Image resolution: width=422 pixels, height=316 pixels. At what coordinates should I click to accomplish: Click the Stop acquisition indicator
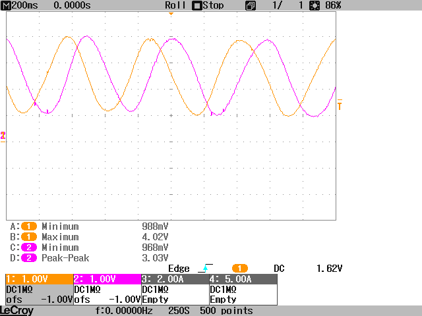[208, 5]
